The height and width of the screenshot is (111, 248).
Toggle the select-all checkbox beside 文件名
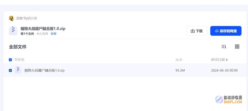tap(10, 60)
